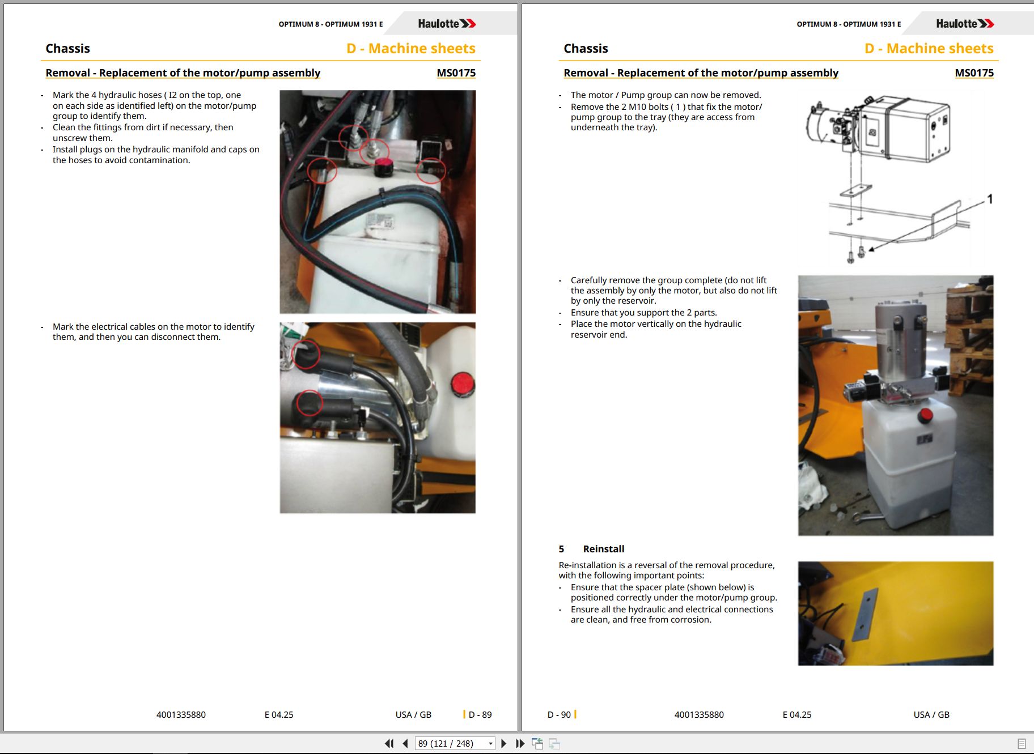Click the page layout icon in status bar
The width and height of the screenshot is (1034, 754).
1022,743
